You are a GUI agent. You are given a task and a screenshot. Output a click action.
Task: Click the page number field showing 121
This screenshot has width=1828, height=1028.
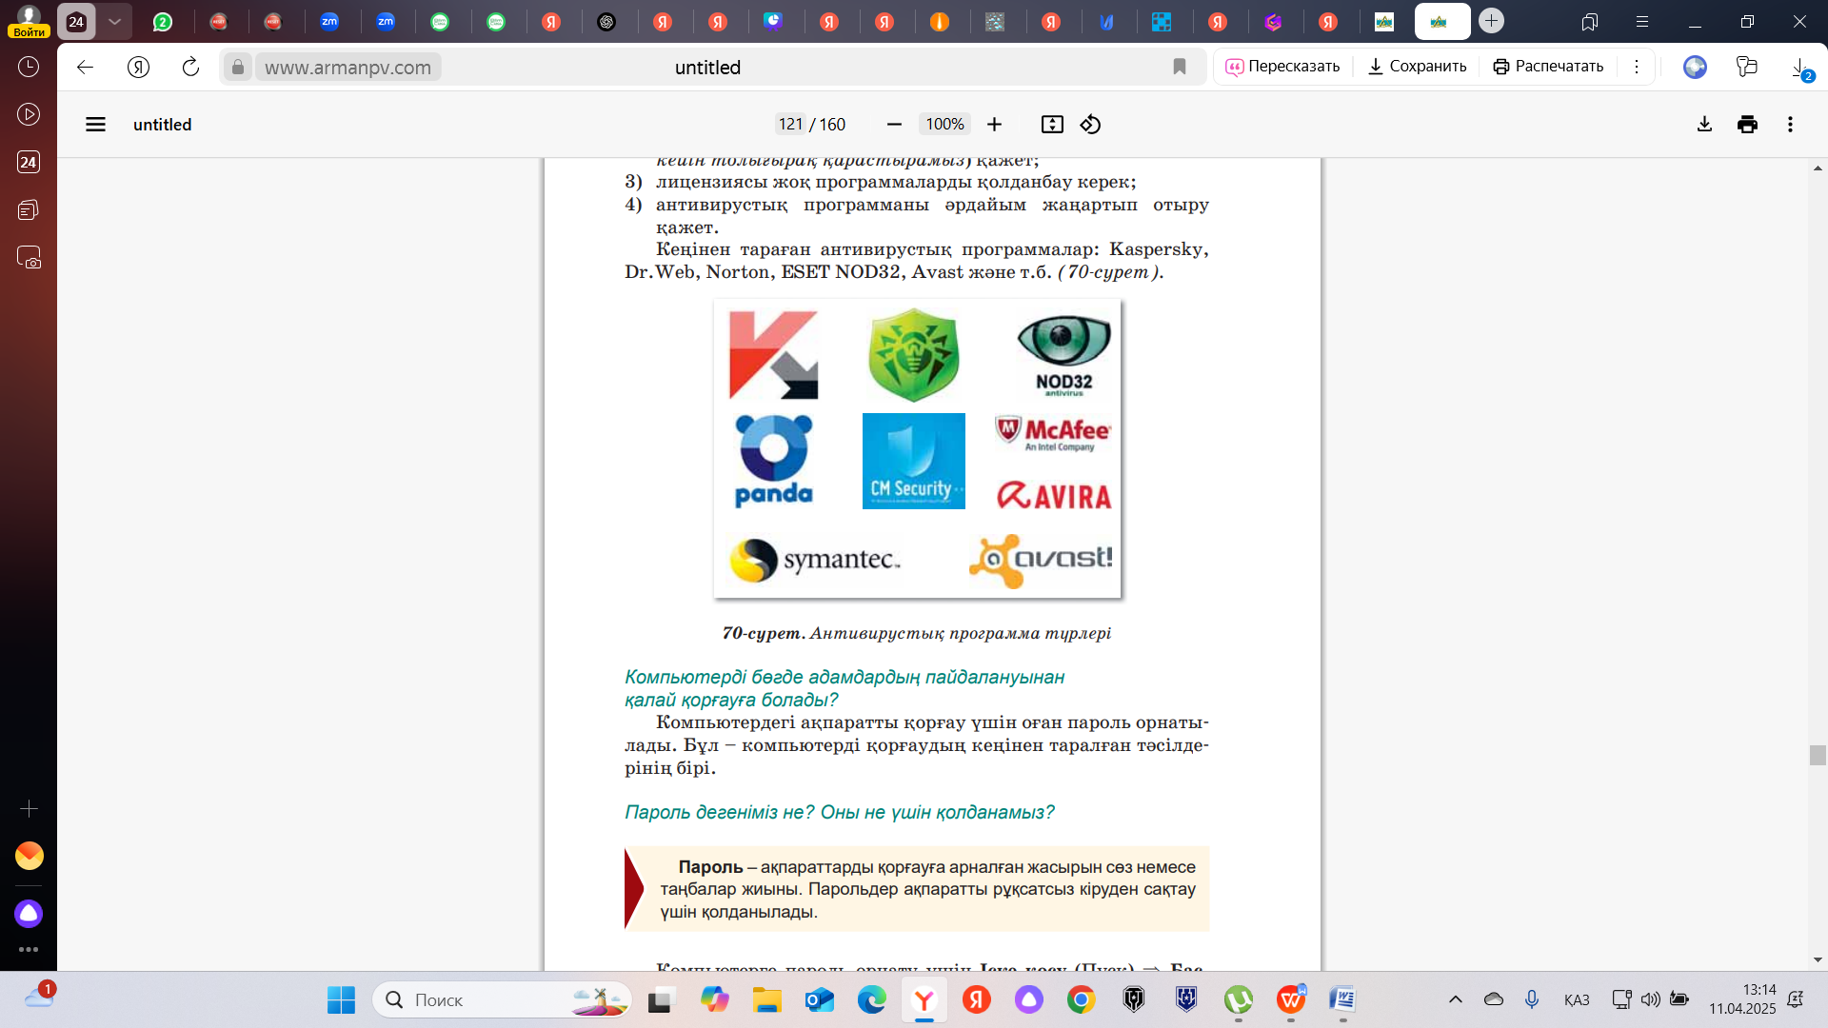[790, 125]
